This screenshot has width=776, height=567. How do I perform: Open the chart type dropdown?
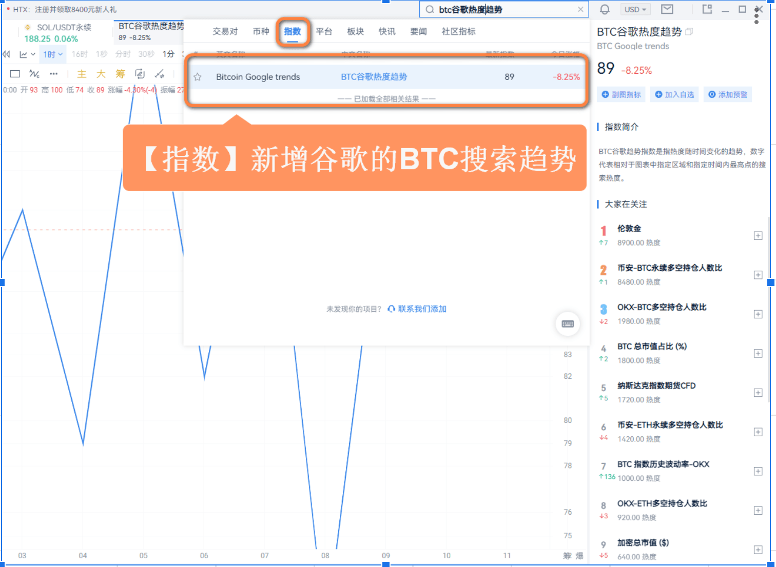point(27,54)
